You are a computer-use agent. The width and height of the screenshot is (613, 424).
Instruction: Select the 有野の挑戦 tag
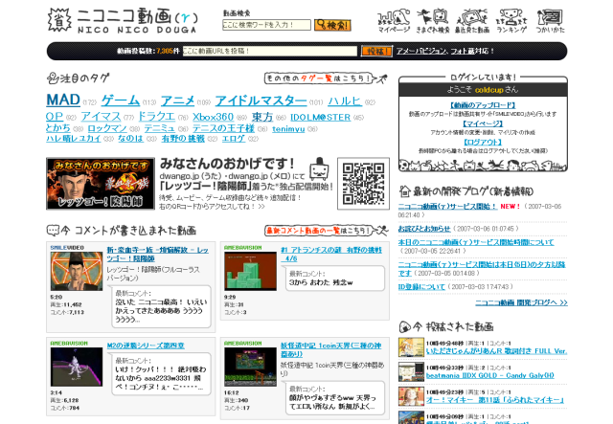point(183,139)
